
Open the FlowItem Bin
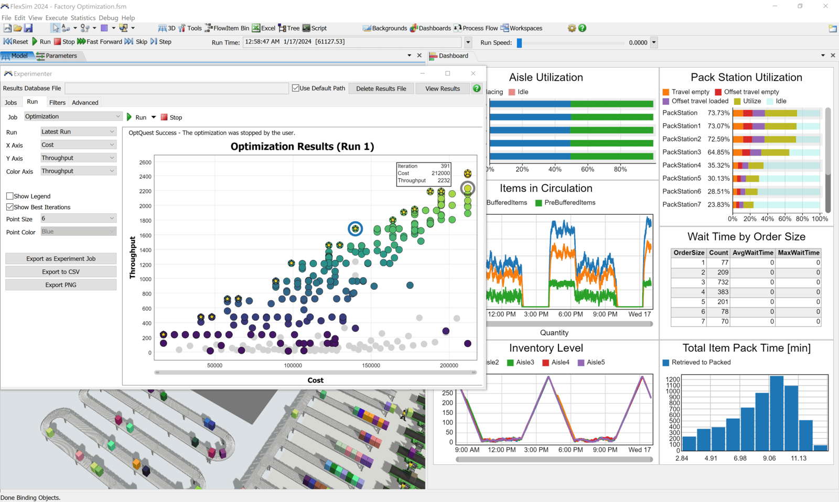tap(227, 28)
